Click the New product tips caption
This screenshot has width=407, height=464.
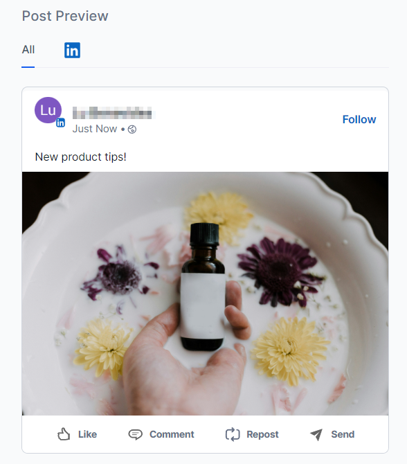pos(80,157)
